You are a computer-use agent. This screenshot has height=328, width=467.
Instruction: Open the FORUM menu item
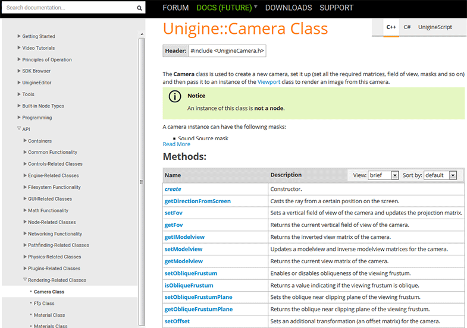pyautogui.click(x=175, y=8)
